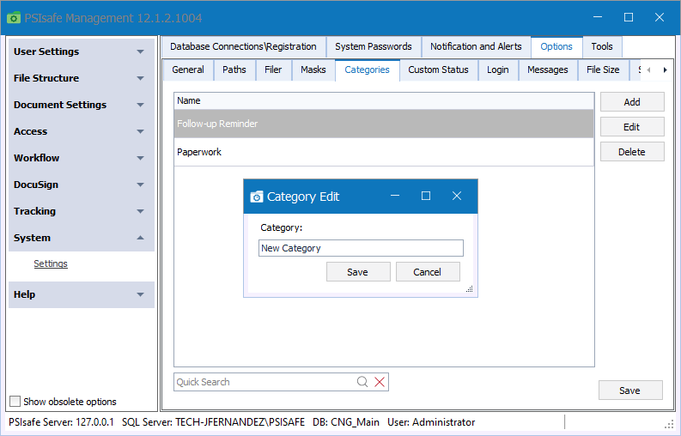Open the Masks sub-tab
Image resolution: width=681 pixels, height=436 pixels.
click(x=313, y=70)
